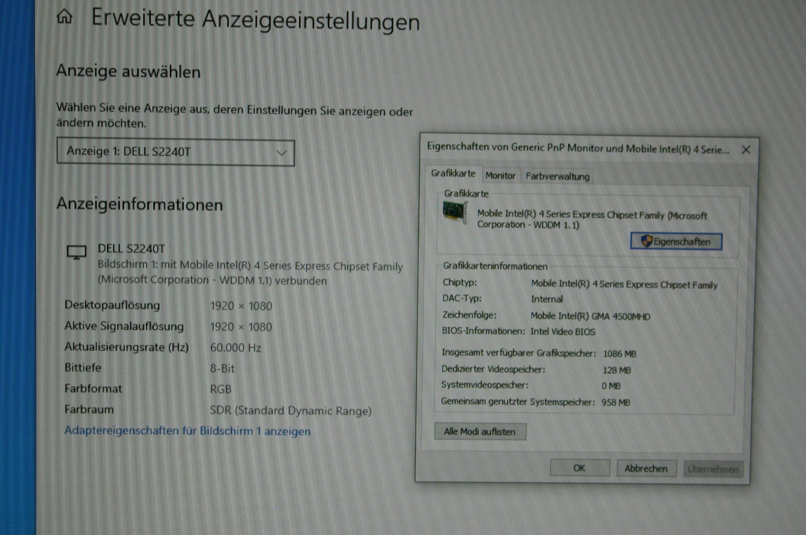Click the Anzeigeinformationen heading
This screenshot has height=535, width=806.
[x=140, y=204]
